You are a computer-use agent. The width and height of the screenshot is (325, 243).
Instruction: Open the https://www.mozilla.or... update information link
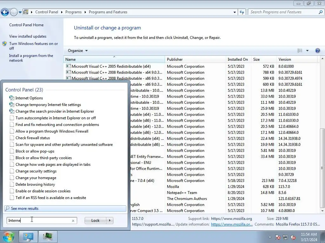click(232, 224)
